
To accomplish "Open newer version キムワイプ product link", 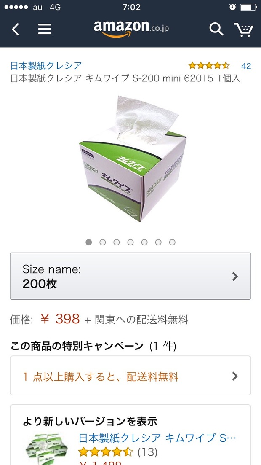I will [x=157, y=438].
